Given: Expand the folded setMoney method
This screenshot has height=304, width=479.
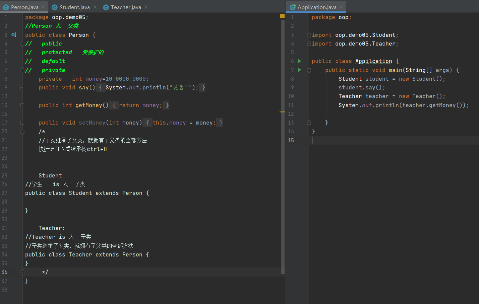Looking at the screenshot, I should tap(22, 123).
